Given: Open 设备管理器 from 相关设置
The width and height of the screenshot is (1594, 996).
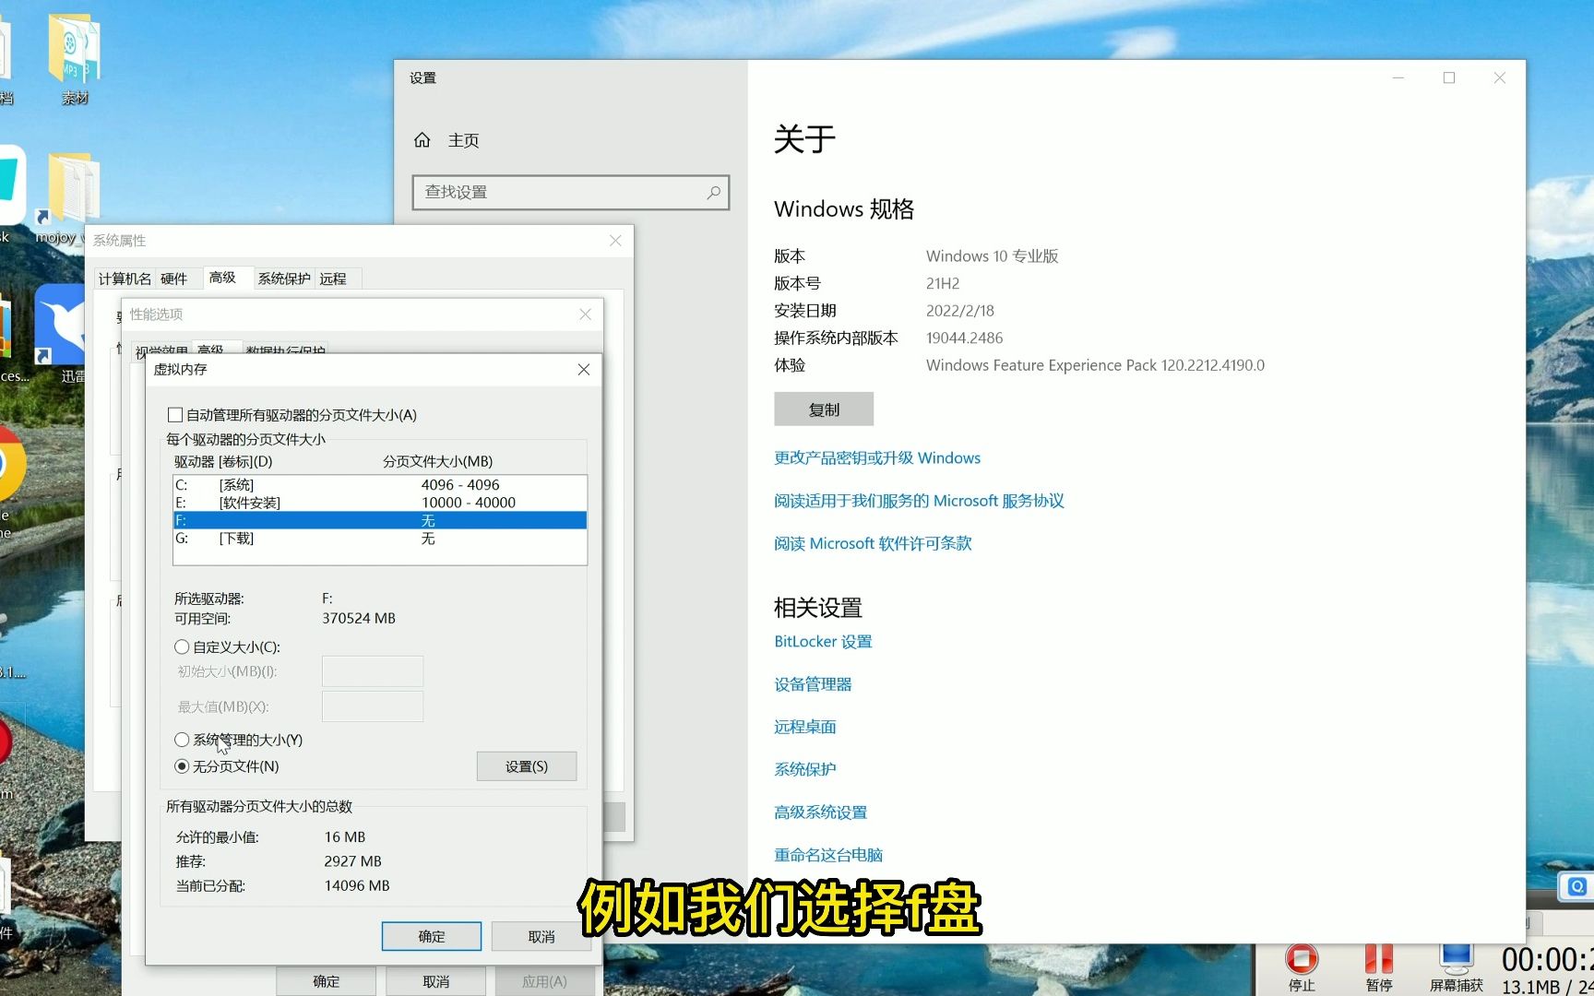Looking at the screenshot, I should coord(813,684).
